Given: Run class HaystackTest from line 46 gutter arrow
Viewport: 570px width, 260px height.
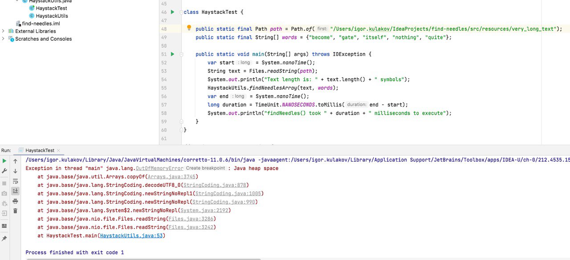Looking at the screenshot, I should tap(172, 12).
